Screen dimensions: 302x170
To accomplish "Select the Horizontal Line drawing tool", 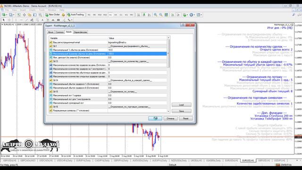I will (x=21, y=20).
